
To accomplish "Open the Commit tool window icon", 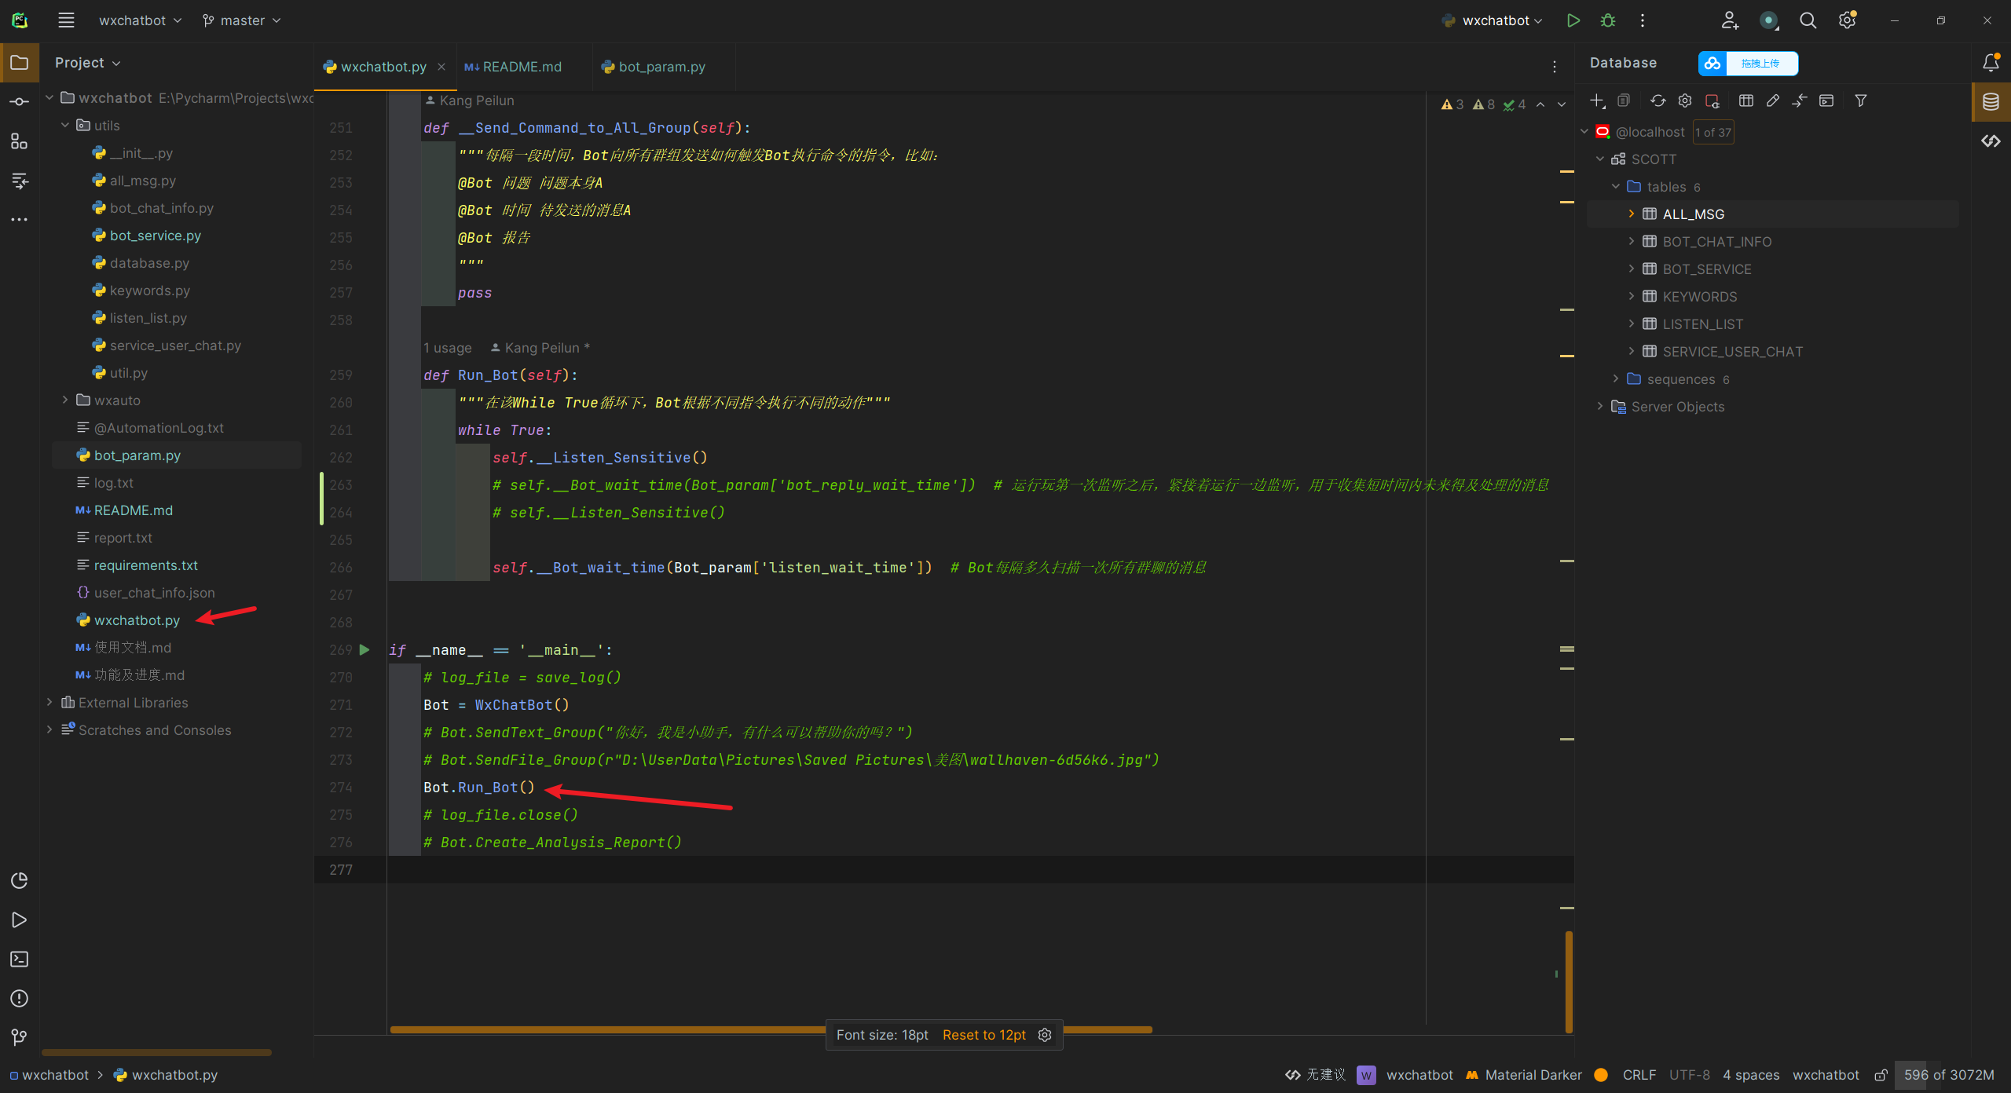I will pos(20,102).
